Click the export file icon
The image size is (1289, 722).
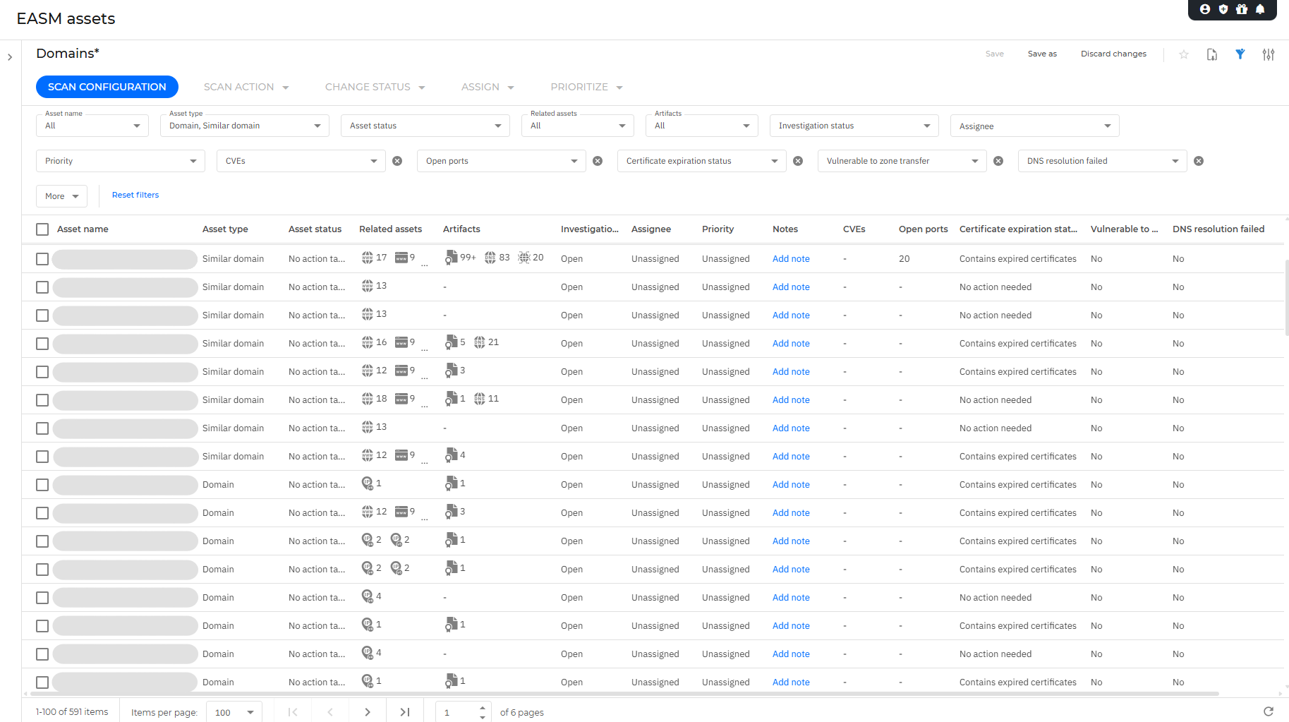[x=1212, y=54]
